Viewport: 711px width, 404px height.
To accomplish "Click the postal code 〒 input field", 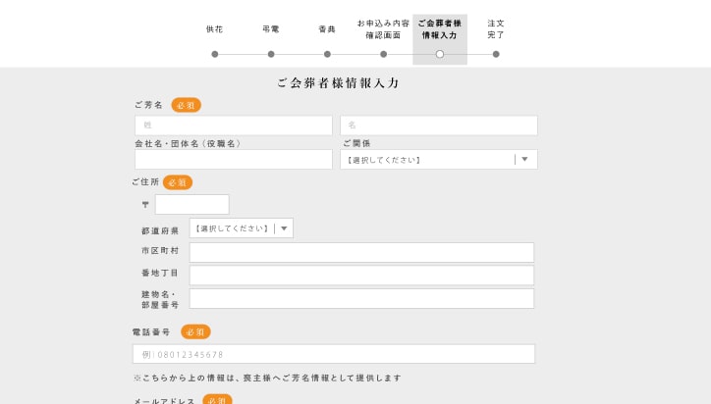I will pyautogui.click(x=192, y=204).
